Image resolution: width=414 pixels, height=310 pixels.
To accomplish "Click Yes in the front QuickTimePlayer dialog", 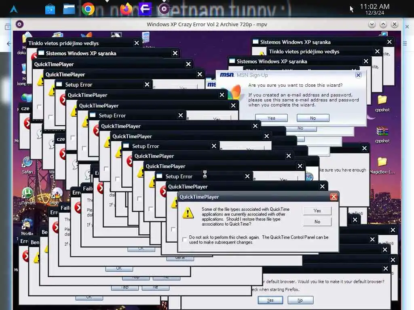I will click(x=317, y=211).
